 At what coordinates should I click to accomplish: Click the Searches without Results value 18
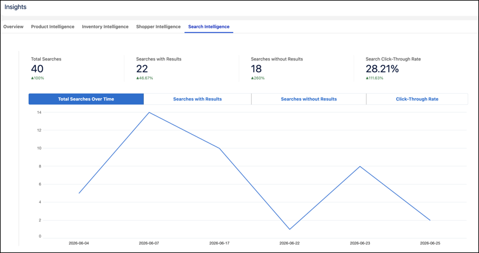257,69
